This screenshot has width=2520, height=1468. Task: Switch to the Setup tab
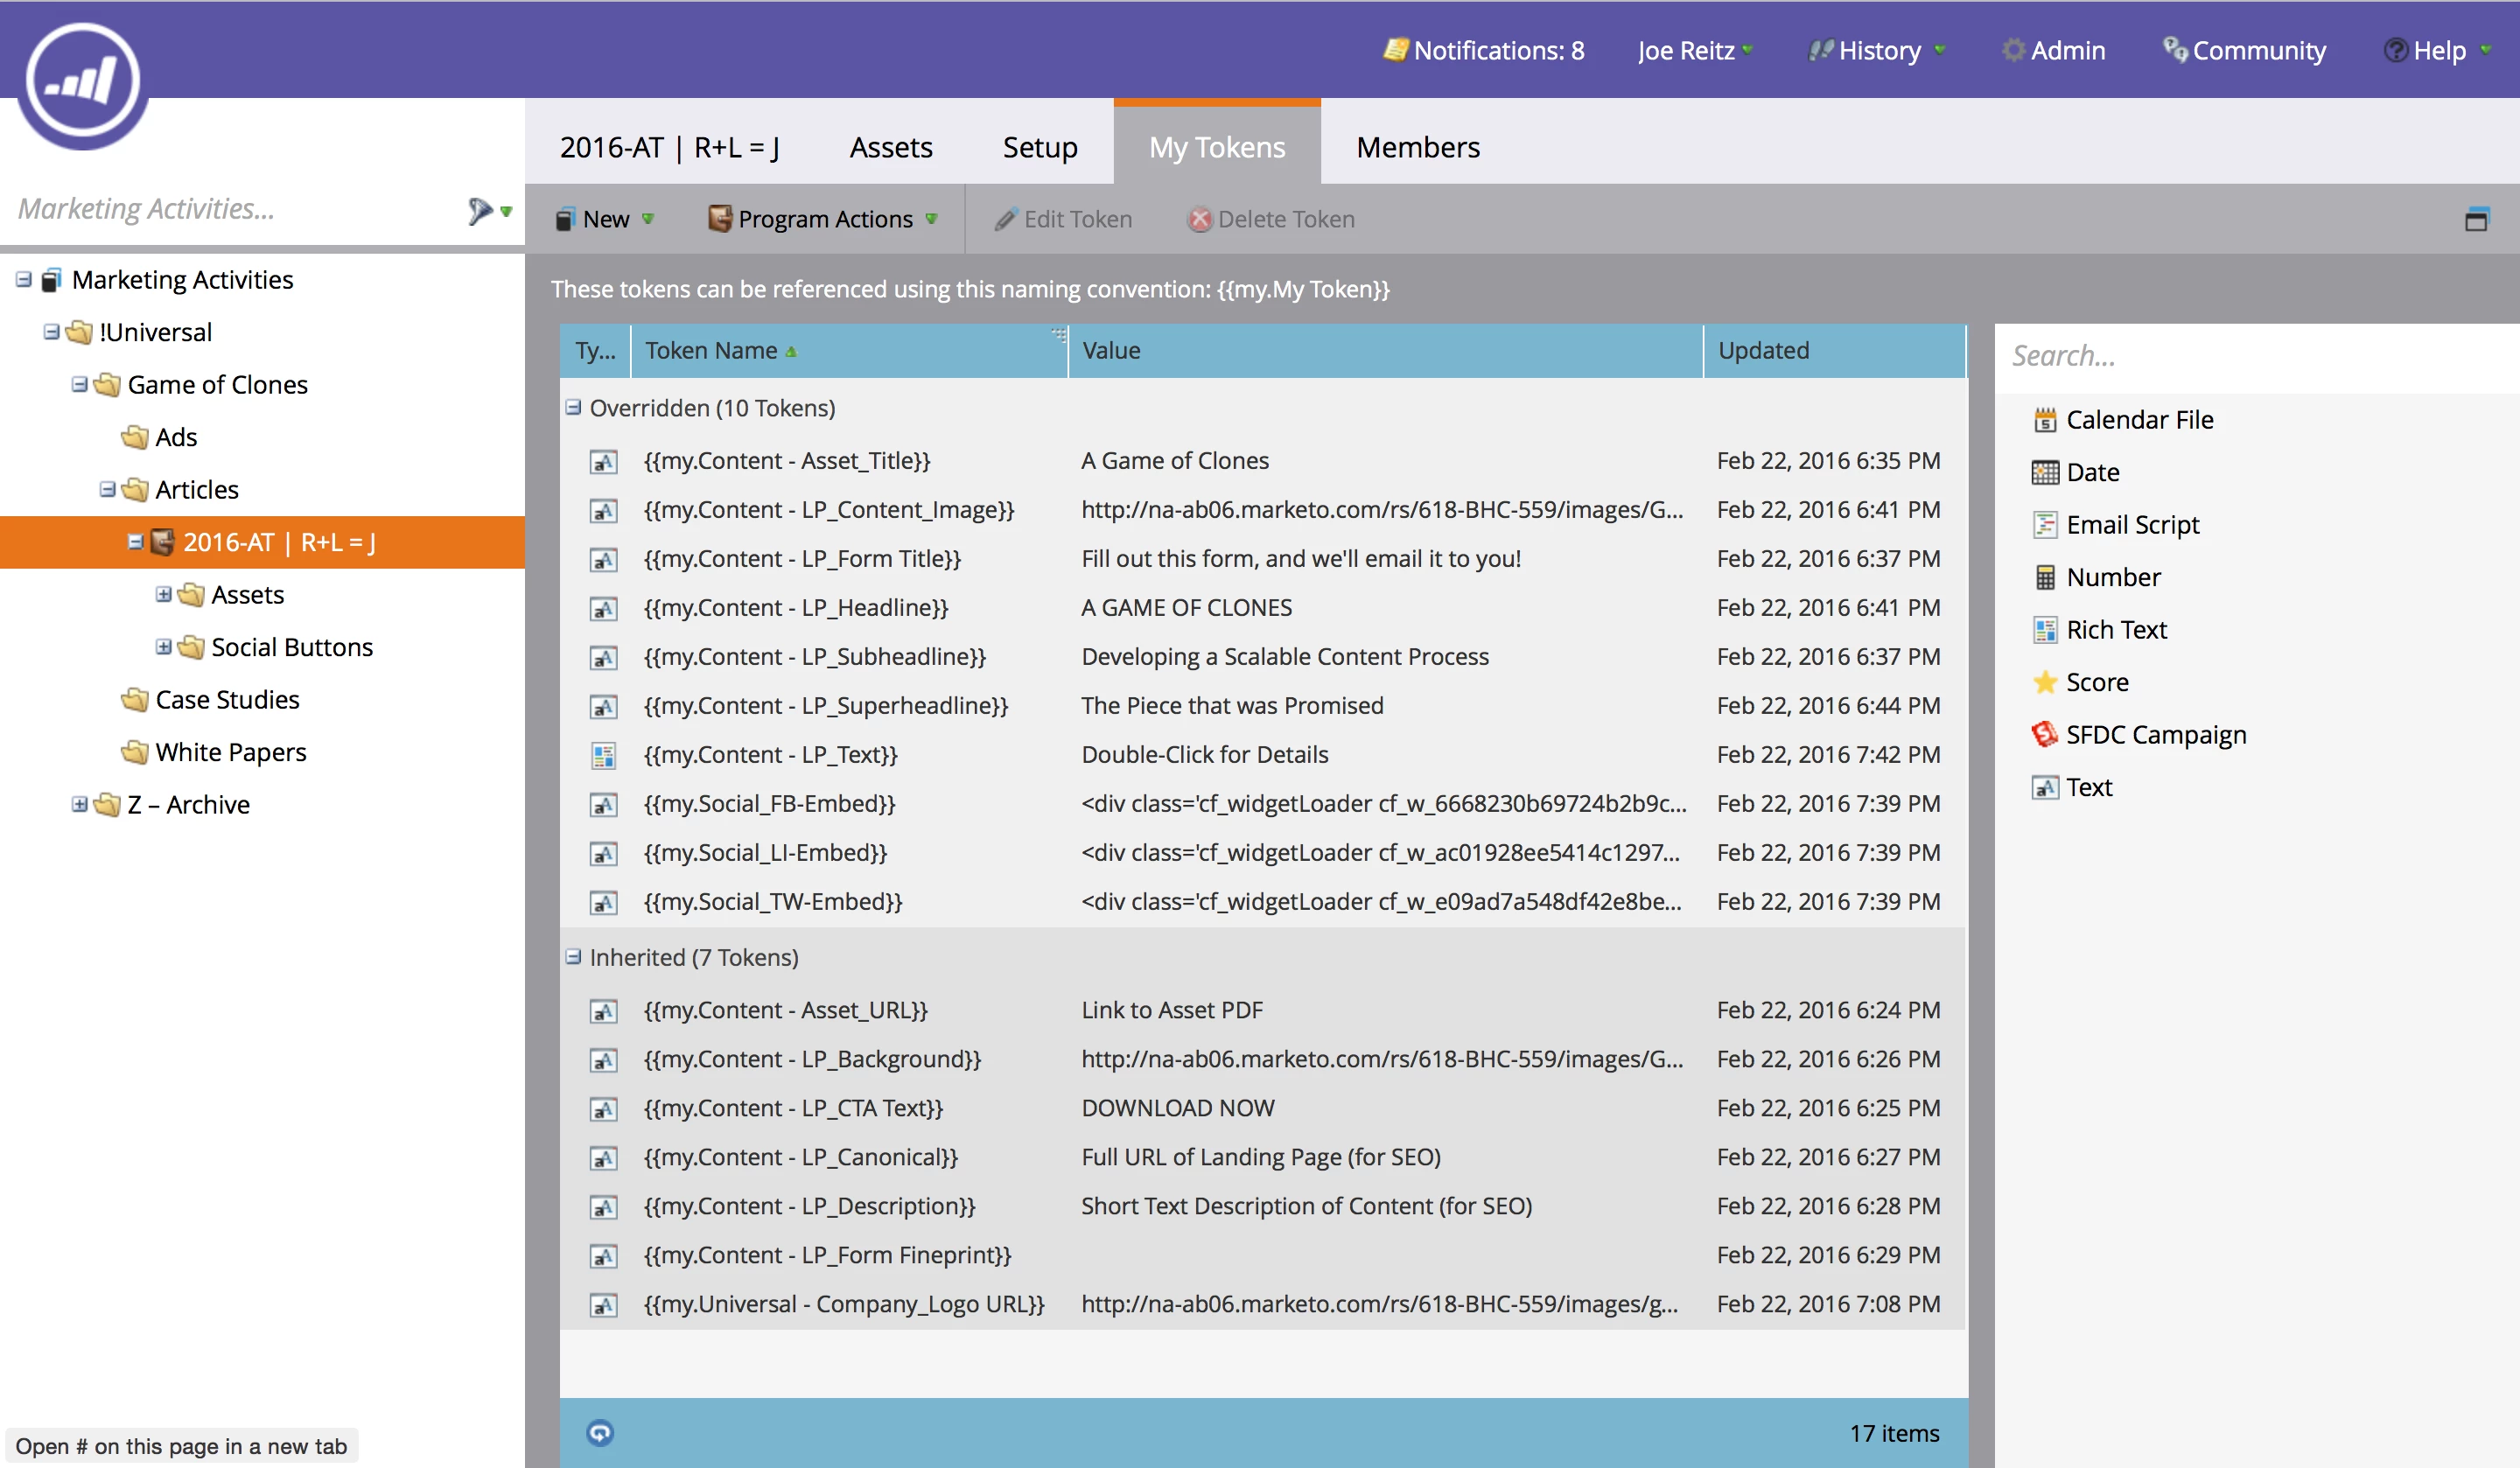pyautogui.click(x=1039, y=147)
